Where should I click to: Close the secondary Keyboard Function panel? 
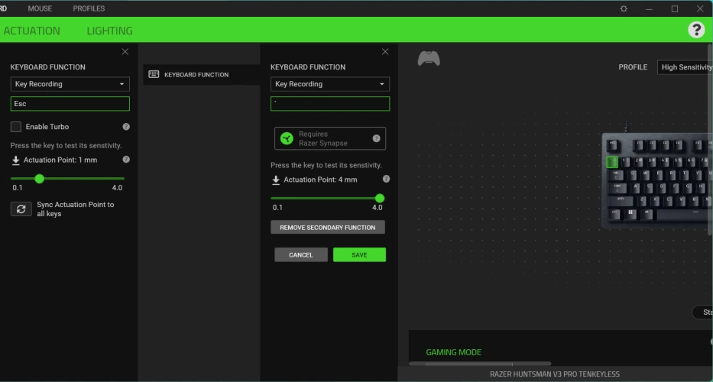[385, 51]
